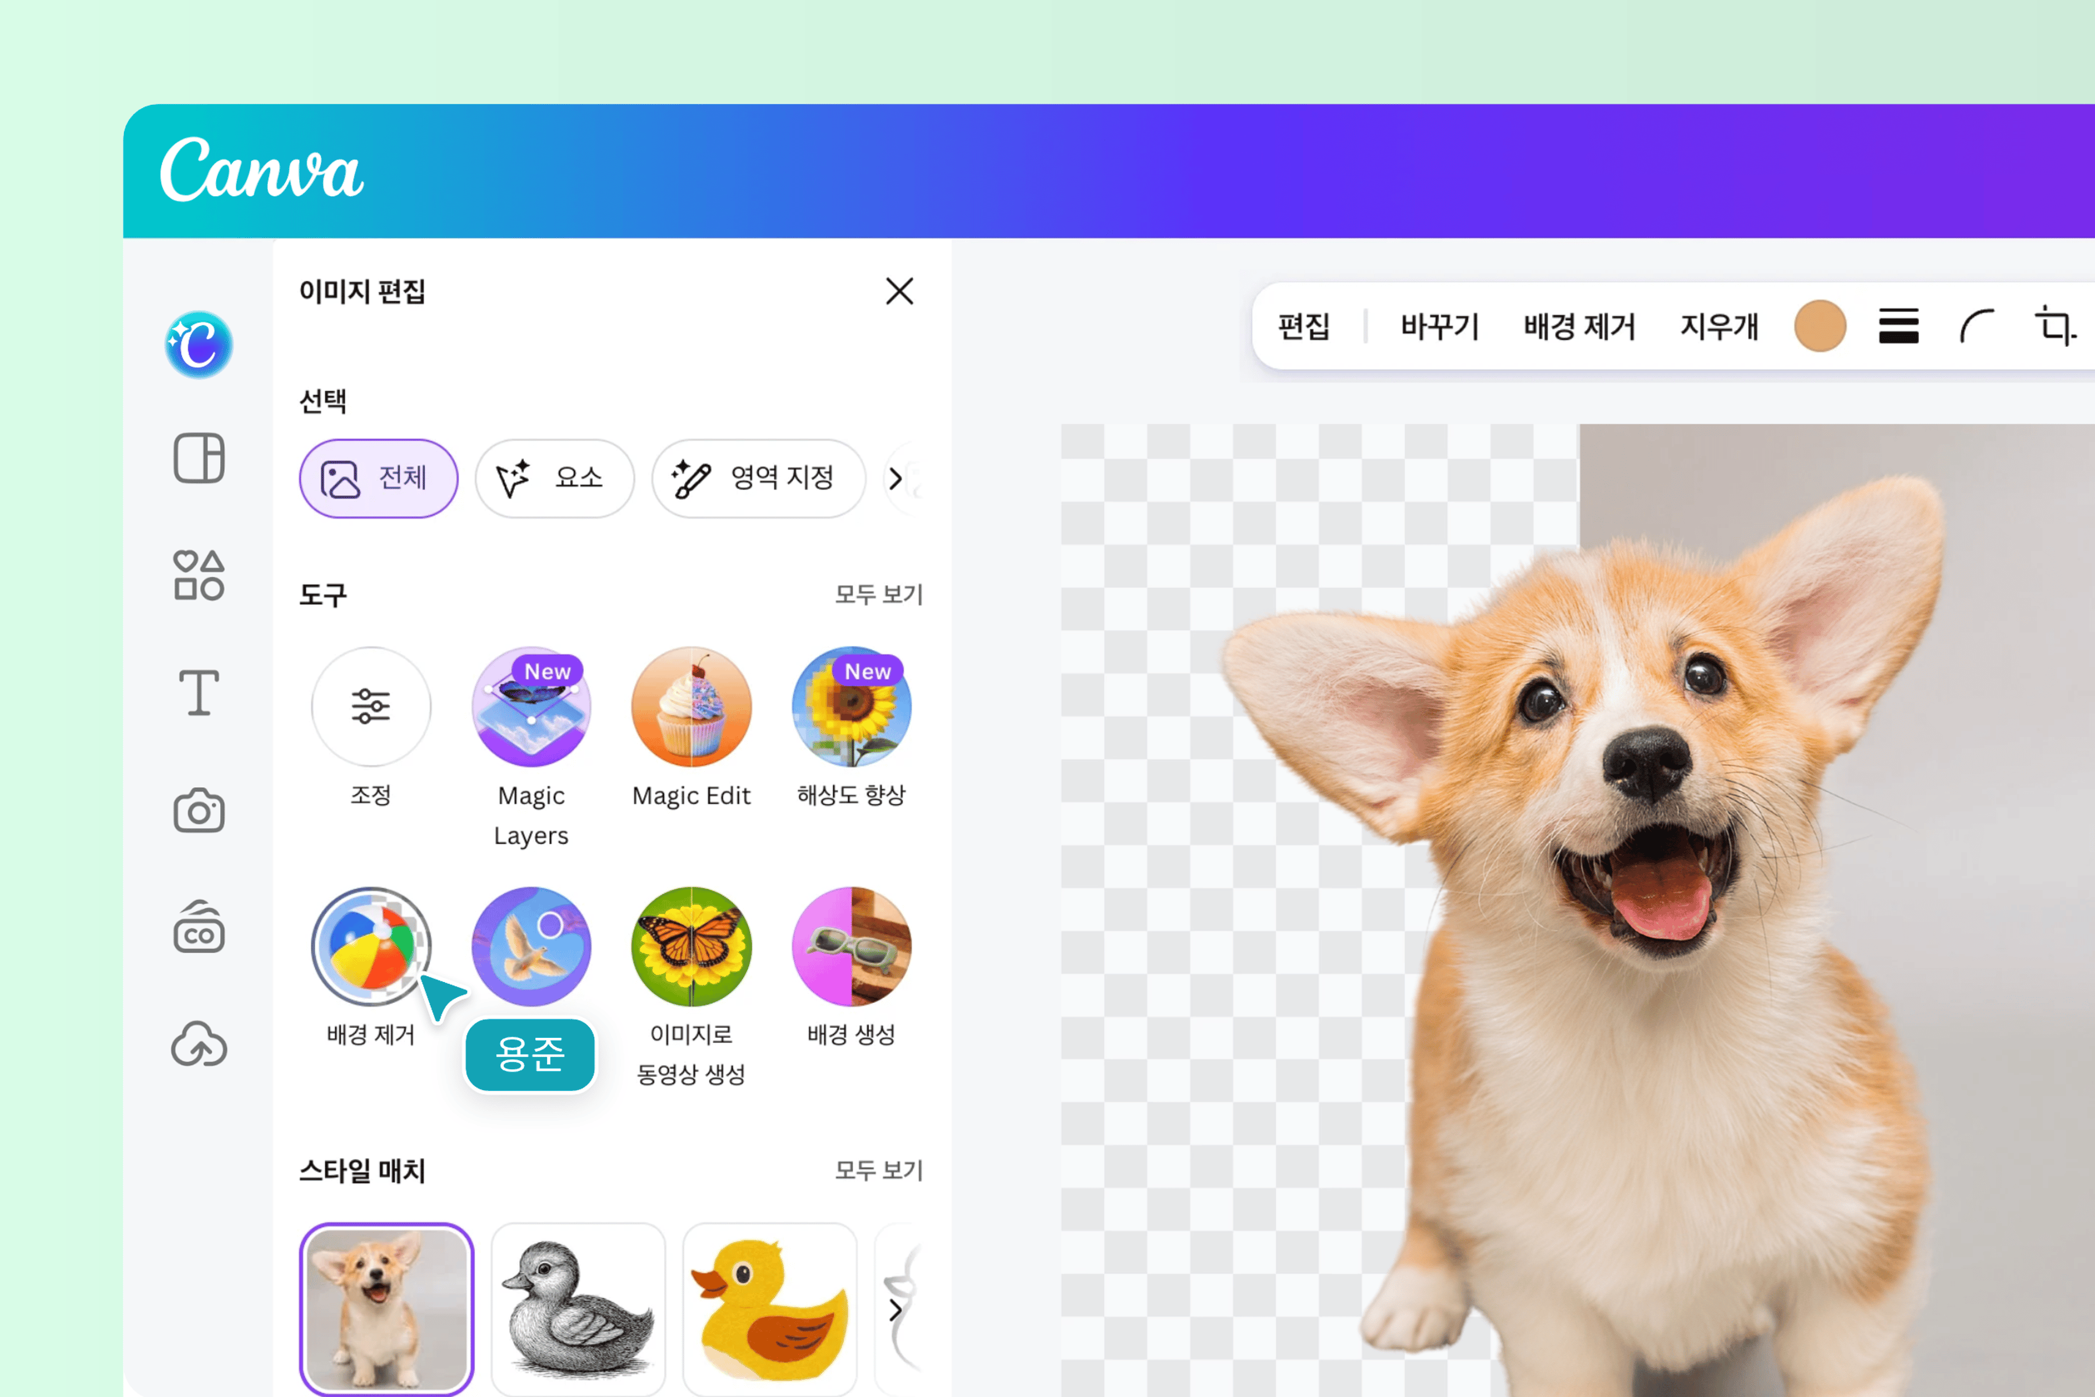2095x1397 pixels.
Task: Open the Design templates sidebar icon
Action: coord(198,458)
